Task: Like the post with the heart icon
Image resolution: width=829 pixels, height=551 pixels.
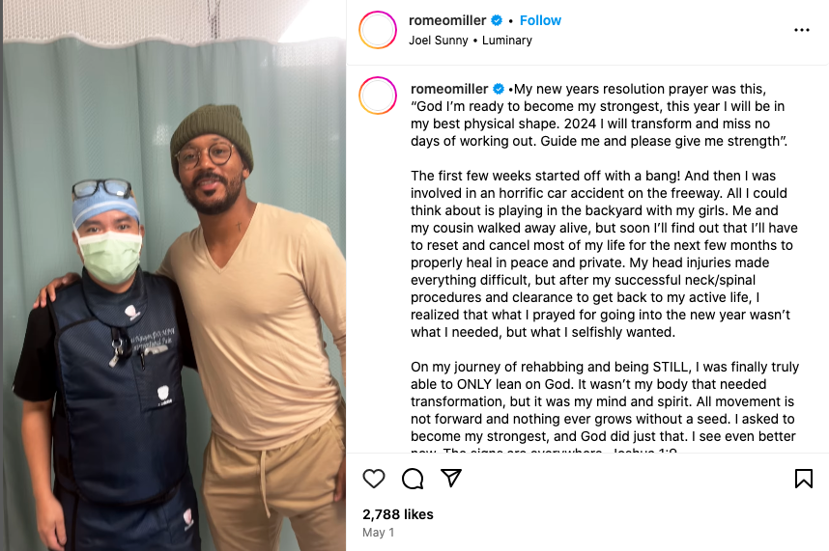Action: click(374, 479)
